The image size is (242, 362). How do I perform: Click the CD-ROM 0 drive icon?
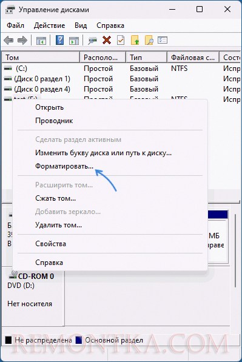click(x=13, y=275)
